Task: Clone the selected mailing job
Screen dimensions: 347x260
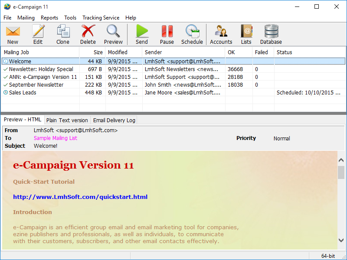Action: (63, 35)
